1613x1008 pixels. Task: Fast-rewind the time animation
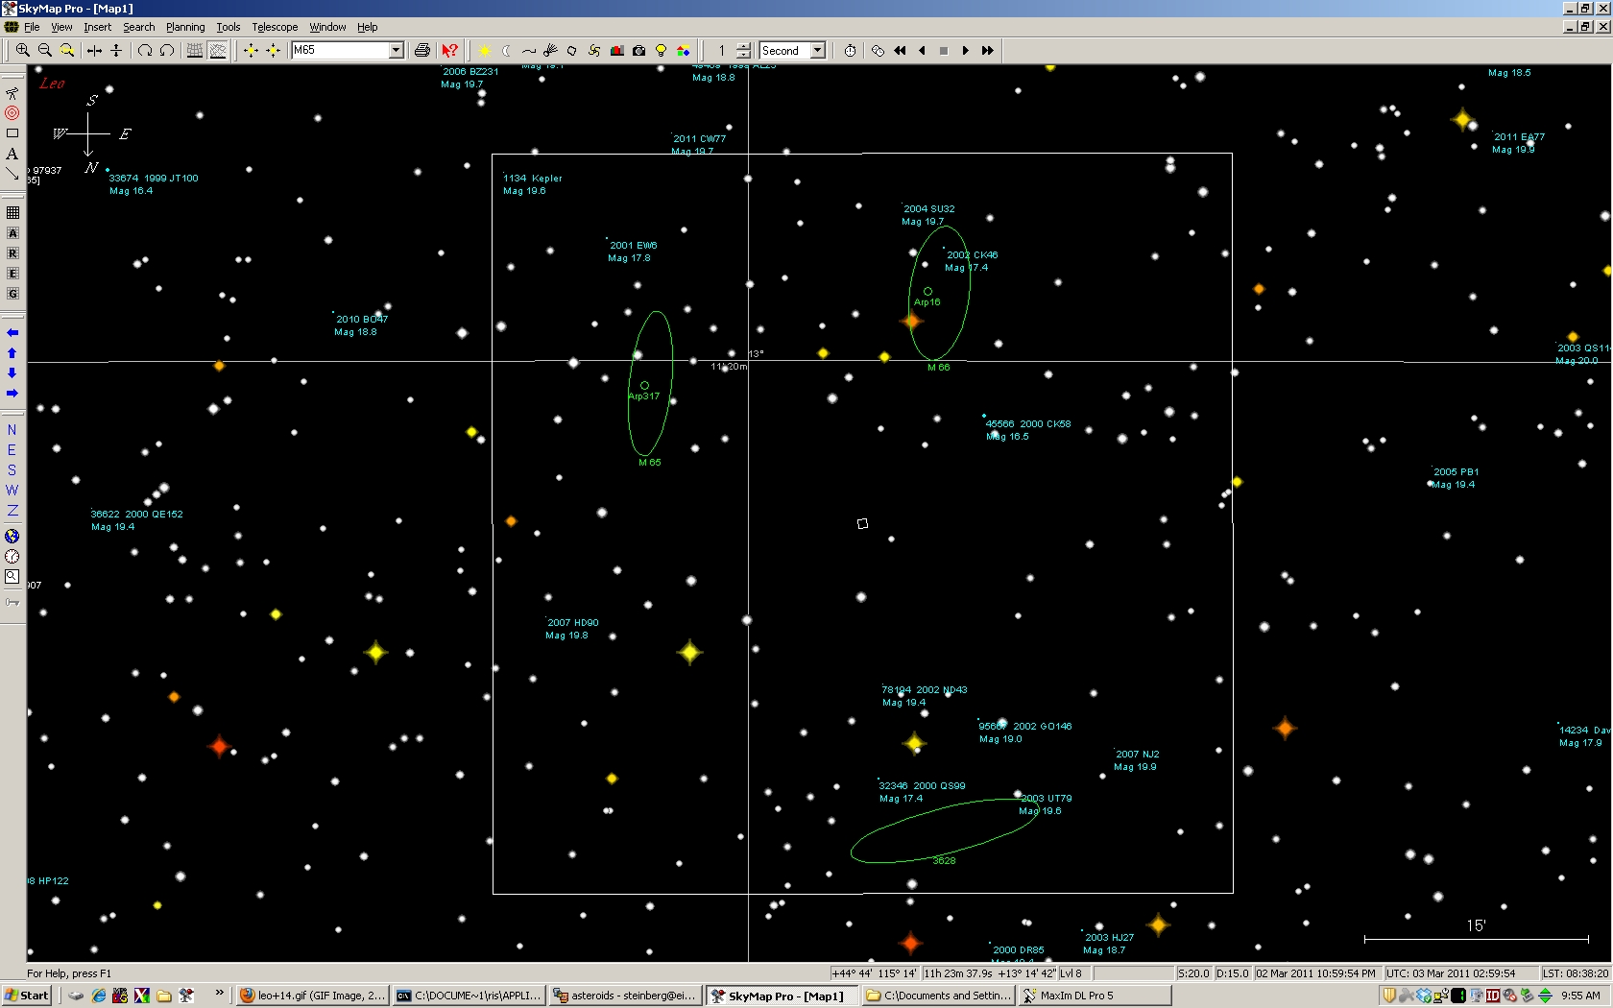pyautogui.click(x=900, y=50)
